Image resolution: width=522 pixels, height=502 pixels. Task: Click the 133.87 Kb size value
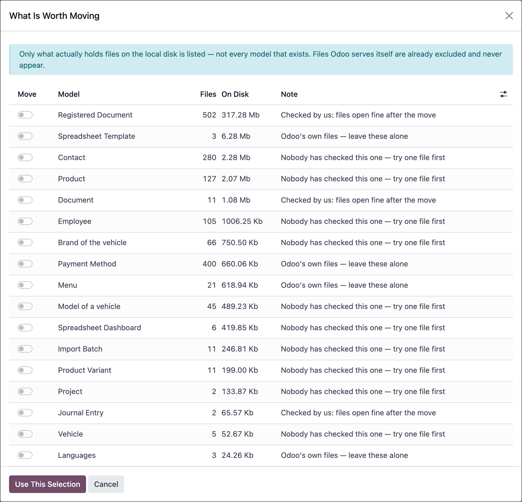pos(240,392)
